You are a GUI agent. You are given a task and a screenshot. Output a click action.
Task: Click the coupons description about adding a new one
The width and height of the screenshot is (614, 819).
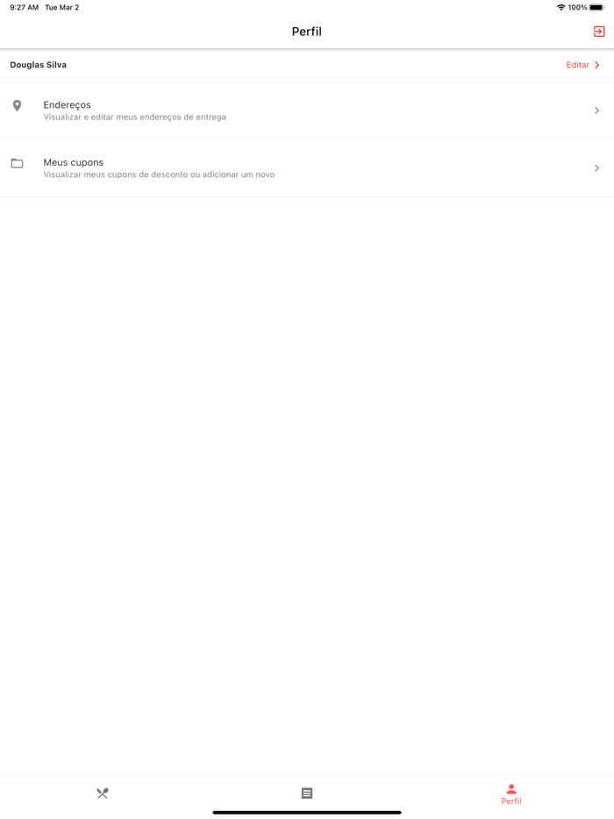click(159, 174)
